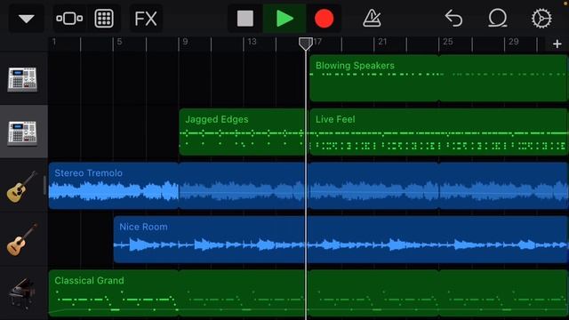Select the Jagged Edges drum machine track icon

[22, 133]
